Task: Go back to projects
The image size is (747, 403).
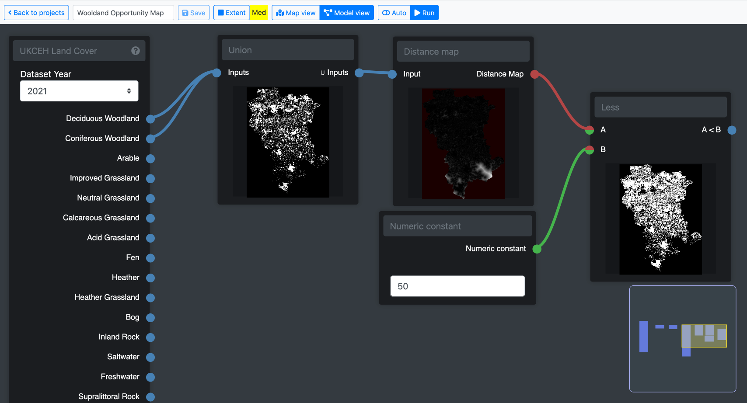Action: [36, 13]
